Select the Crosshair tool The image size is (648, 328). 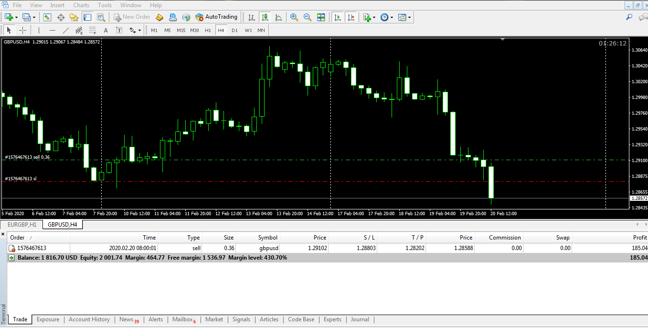tap(22, 30)
